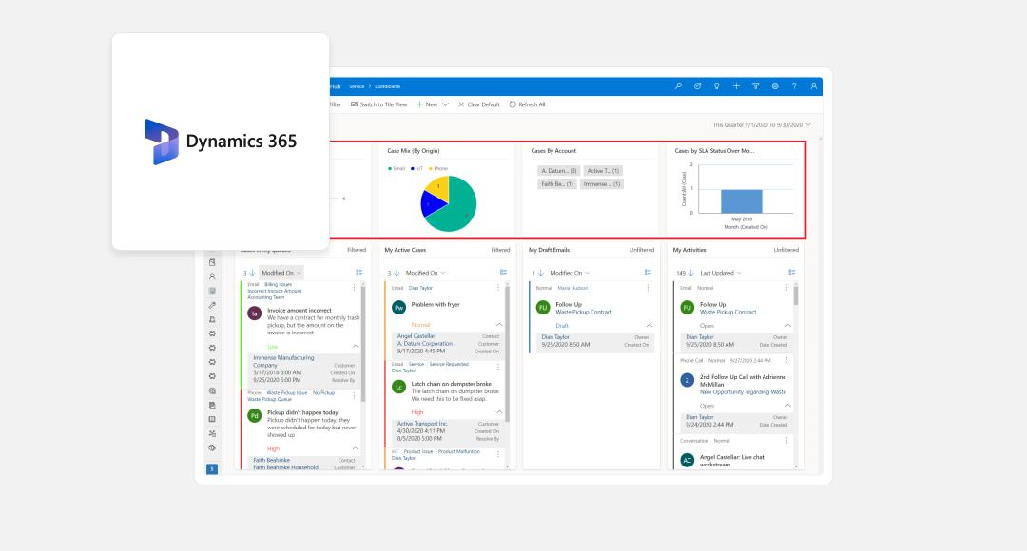This screenshot has width=1027, height=551.
Task: Open Last Updated sort dropdown in My Activities
Action: click(721, 273)
